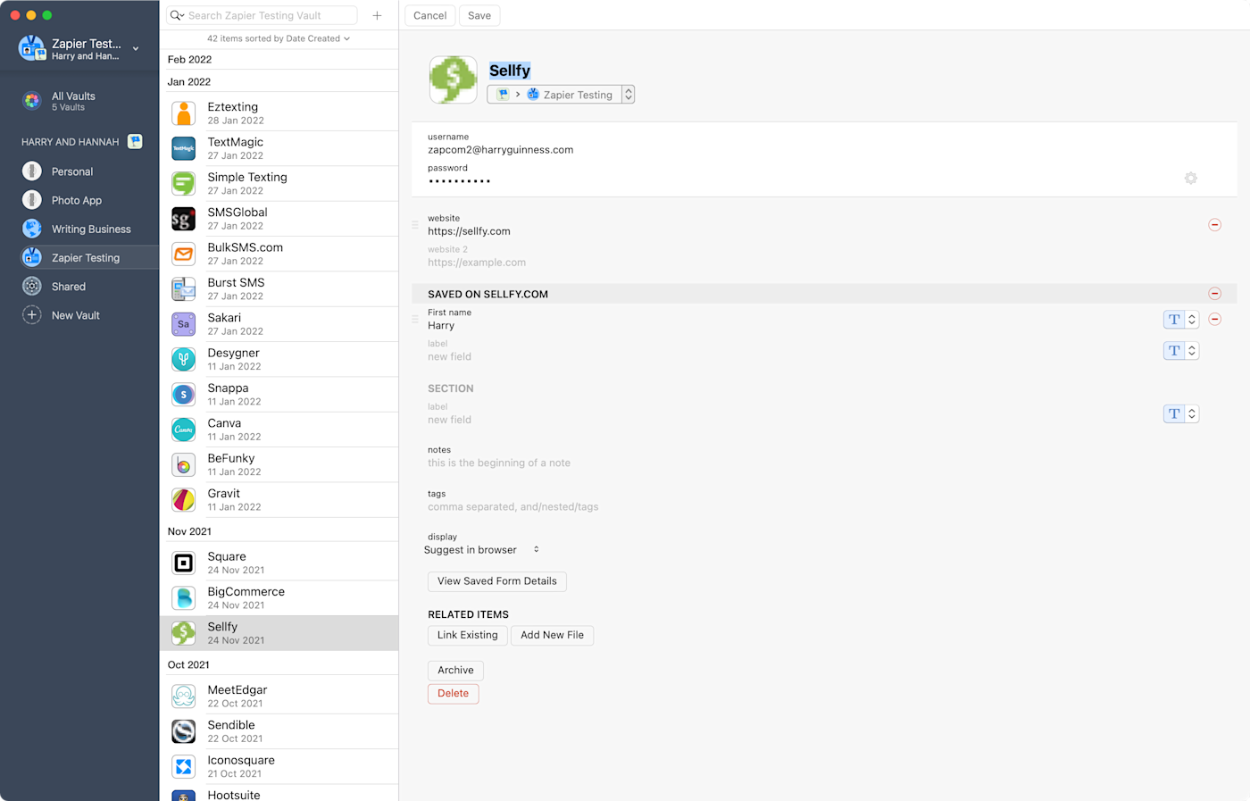Select Simple Texting in item list
Screen dimensions: 1250x801
point(279,183)
